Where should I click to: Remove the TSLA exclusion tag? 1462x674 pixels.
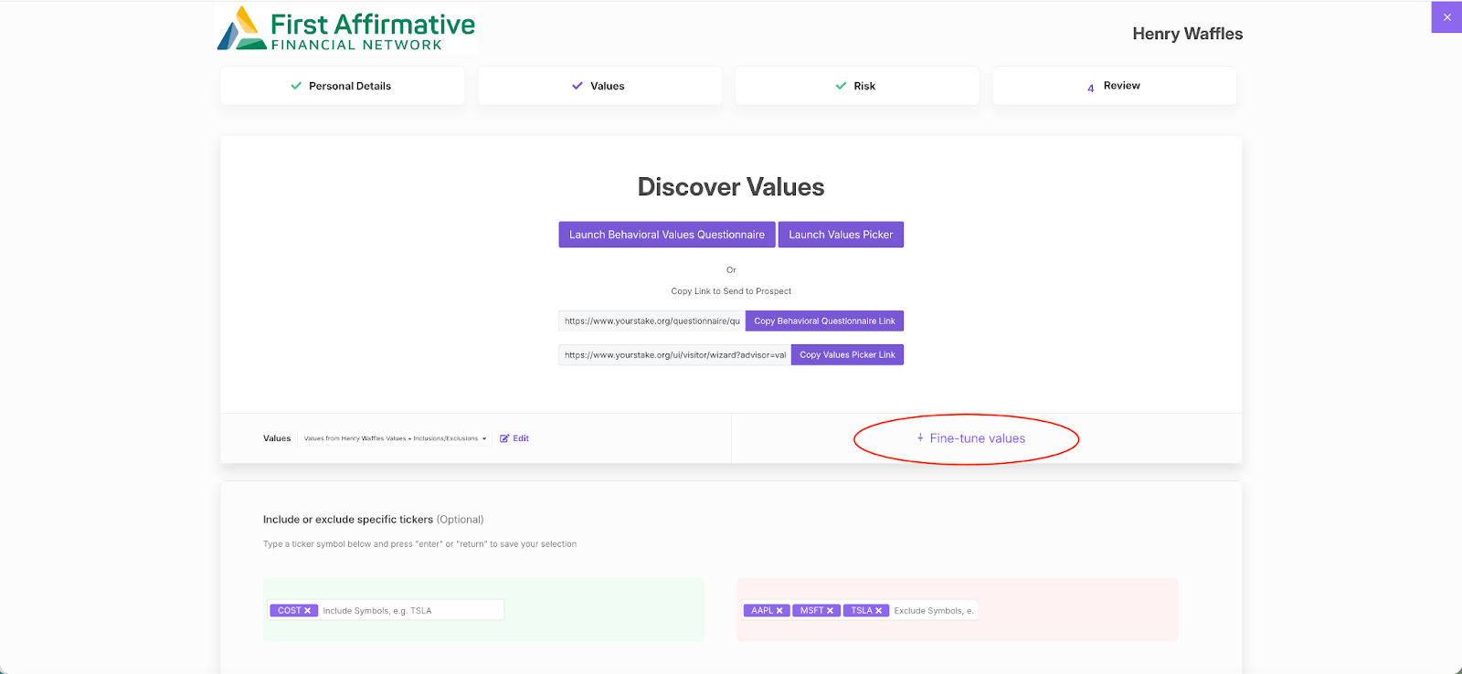pyautogui.click(x=878, y=611)
